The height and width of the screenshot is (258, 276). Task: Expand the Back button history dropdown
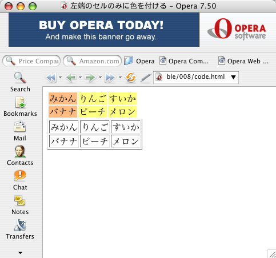pos(80,77)
